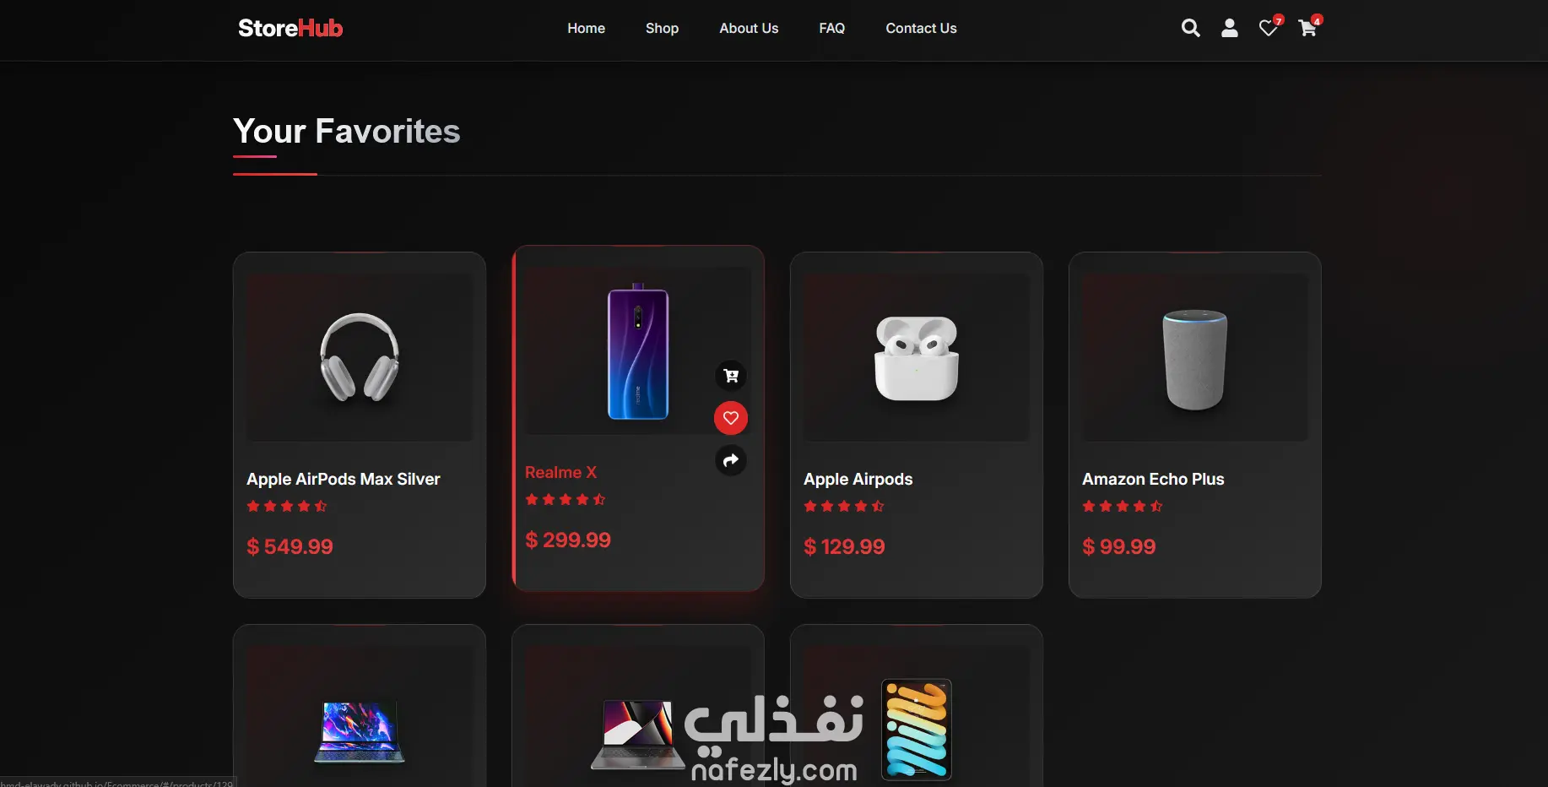The image size is (1548, 787).
Task: Open the FAQ page
Action: [x=831, y=28]
